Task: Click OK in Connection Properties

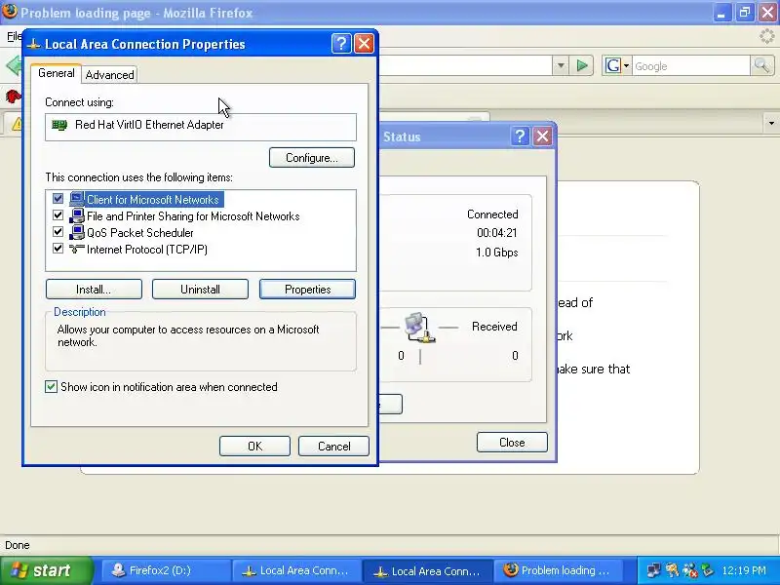Action: [x=254, y=447]
